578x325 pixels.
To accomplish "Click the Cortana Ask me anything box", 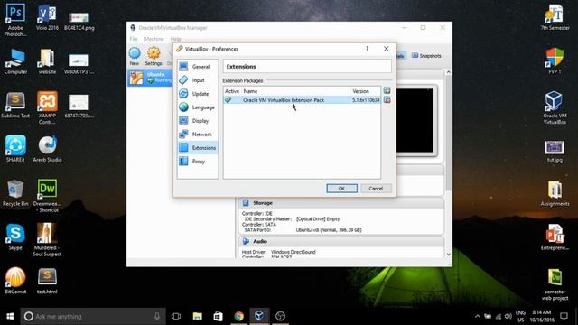I will pyautogui.click(x=93, y=316).
